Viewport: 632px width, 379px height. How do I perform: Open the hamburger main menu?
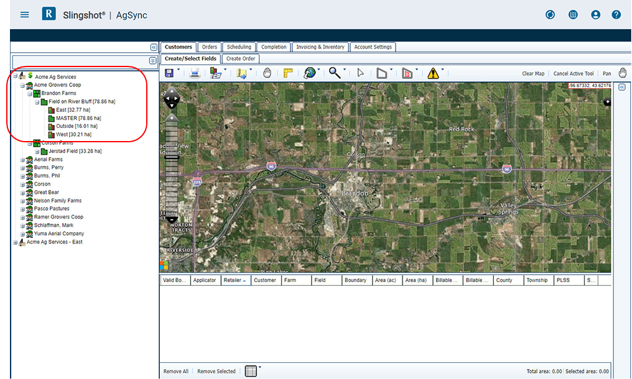tap(25, 14)
